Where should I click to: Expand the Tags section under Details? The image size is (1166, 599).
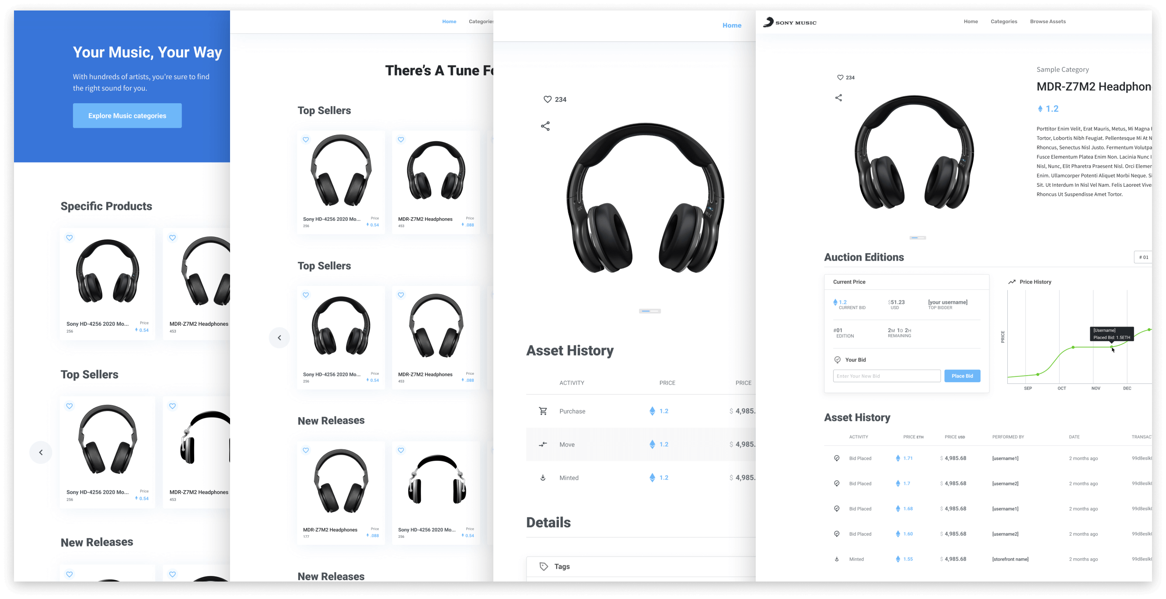(x=640, y=566)
